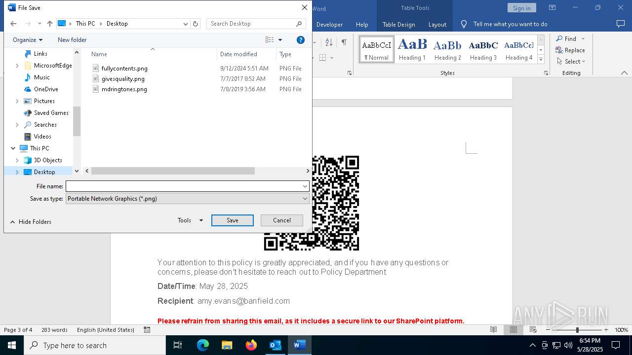Apply Heading 1 style

(412, 49)
